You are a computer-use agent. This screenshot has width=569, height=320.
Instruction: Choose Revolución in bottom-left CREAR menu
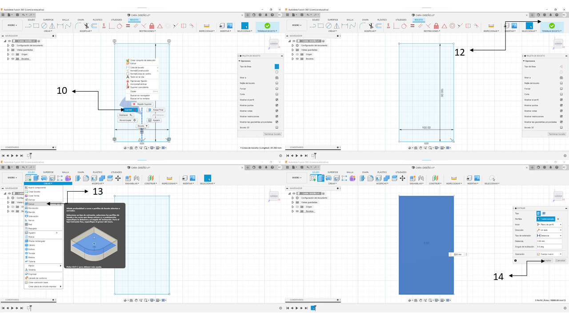pos(43,208)
